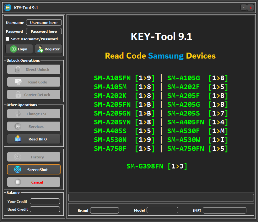The height and width of the screenshot is (222, 258).
Task: Select SM-A202K in the device list
Action: tap(110, 96)
